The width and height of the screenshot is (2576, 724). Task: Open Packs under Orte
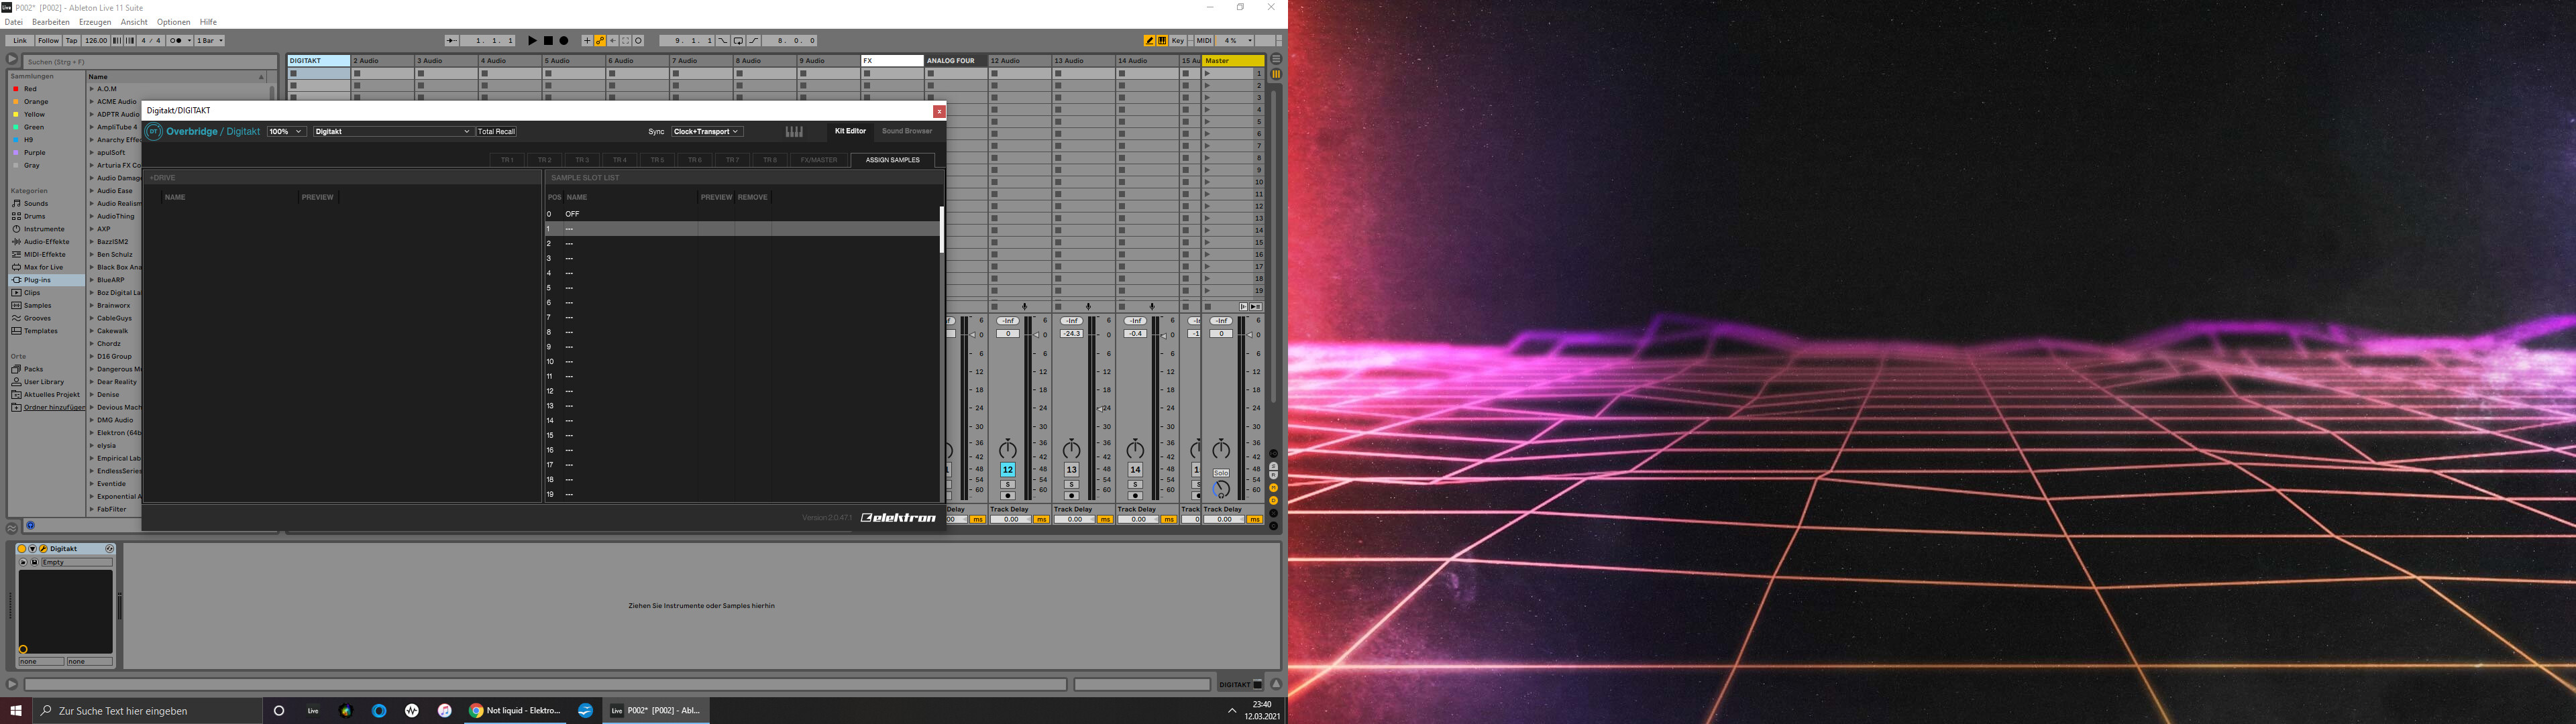[33, 369]
